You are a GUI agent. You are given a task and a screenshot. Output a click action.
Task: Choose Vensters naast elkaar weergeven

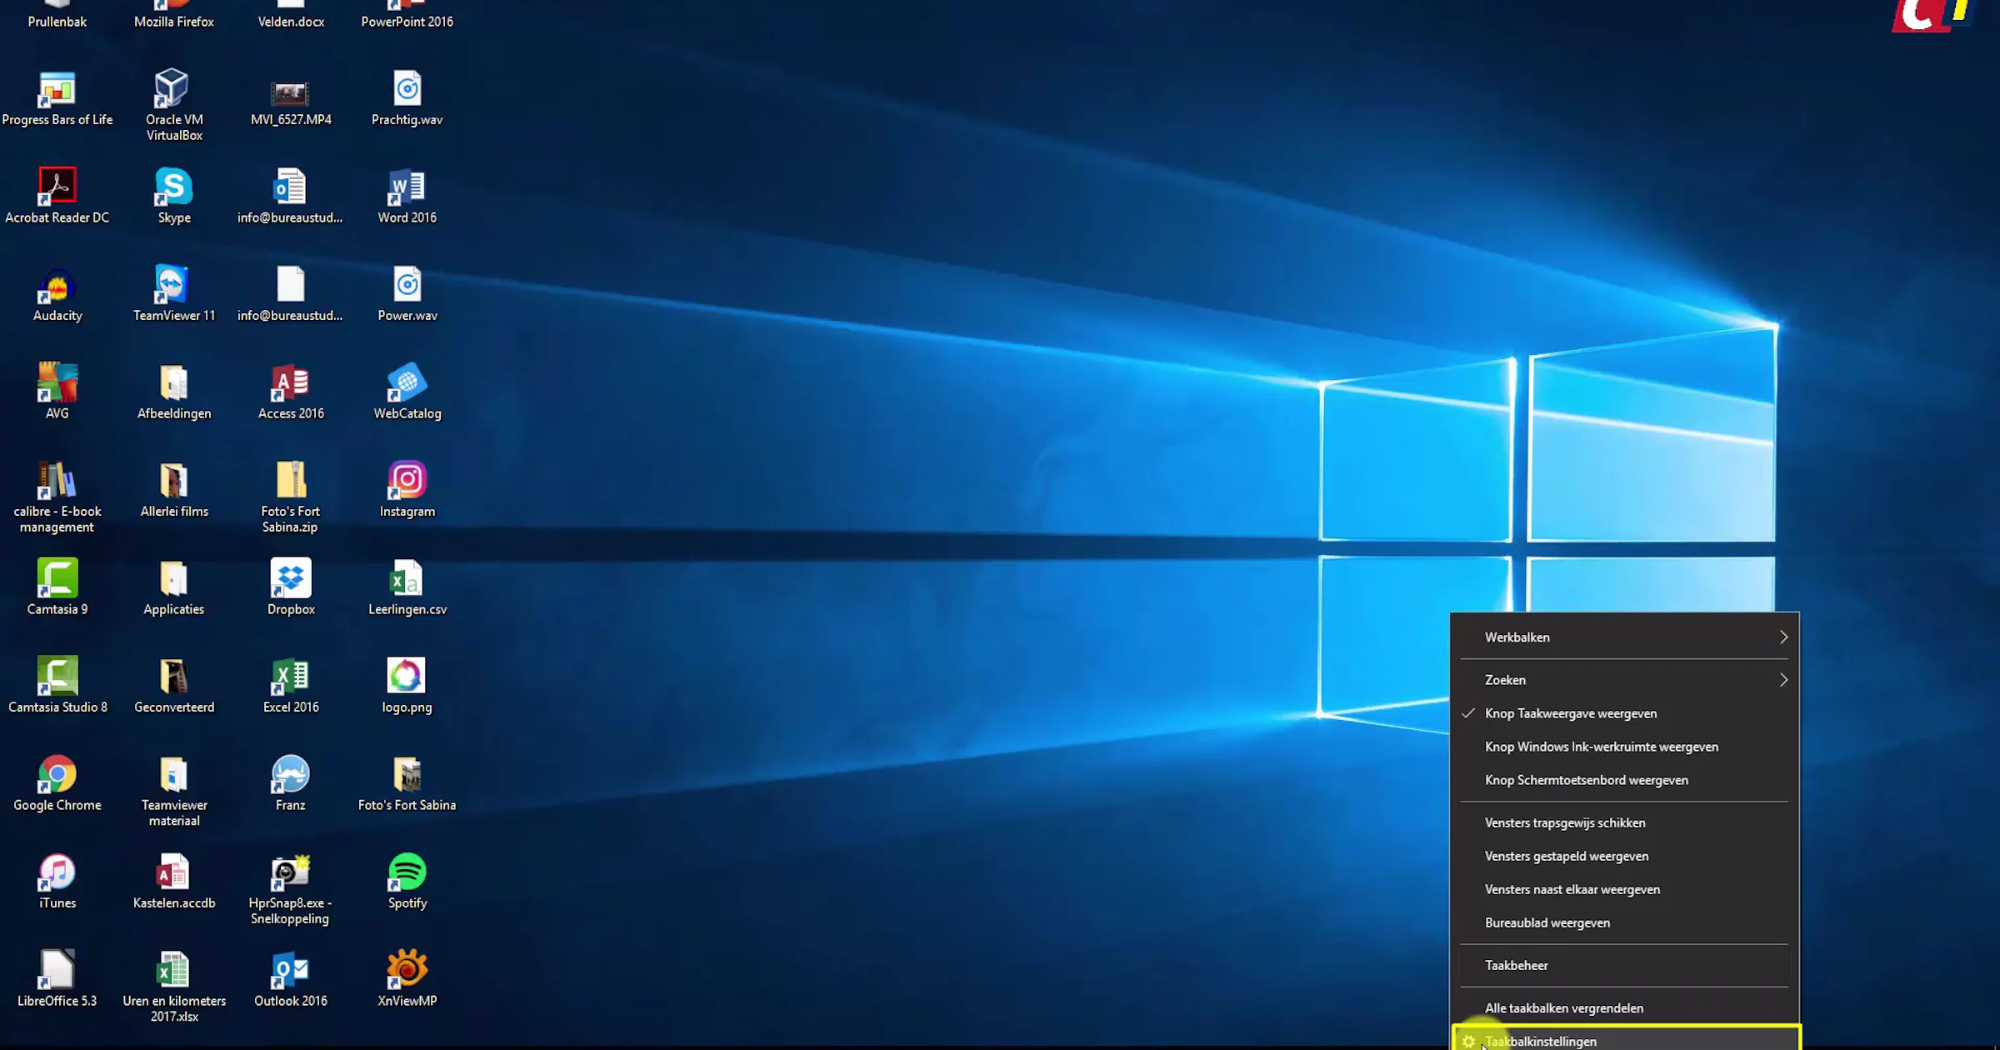coord(1572,889)
